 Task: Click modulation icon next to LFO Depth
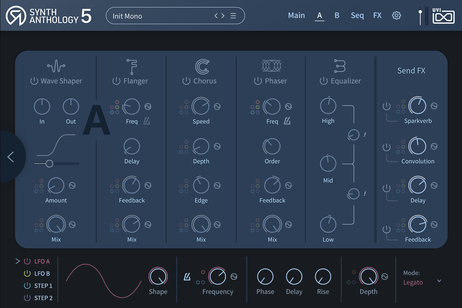pyautogui.click(x=385, y=277)
